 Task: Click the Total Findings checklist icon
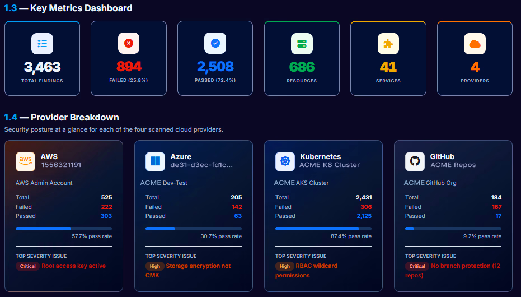pos(42,44)
